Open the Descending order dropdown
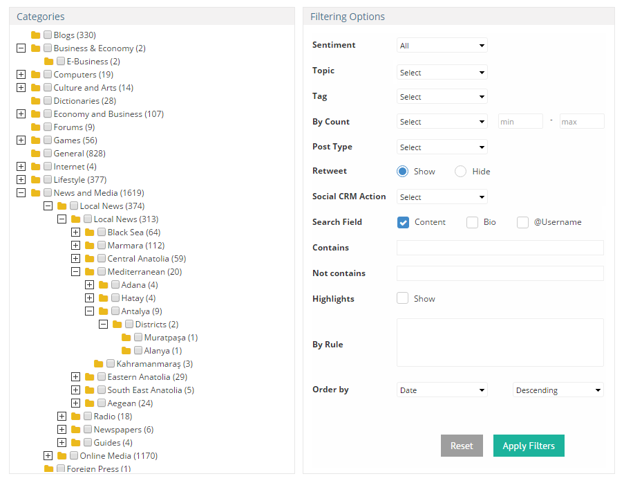This screenshot has height=483, width=624. pos(558,390)
